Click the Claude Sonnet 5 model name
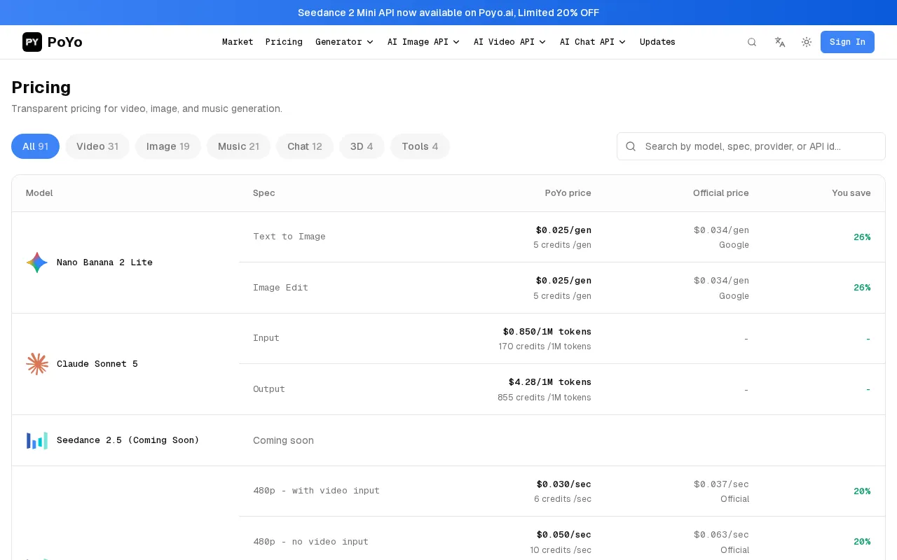The width and height of the screenshot is (897, 560). pos(97,364)
